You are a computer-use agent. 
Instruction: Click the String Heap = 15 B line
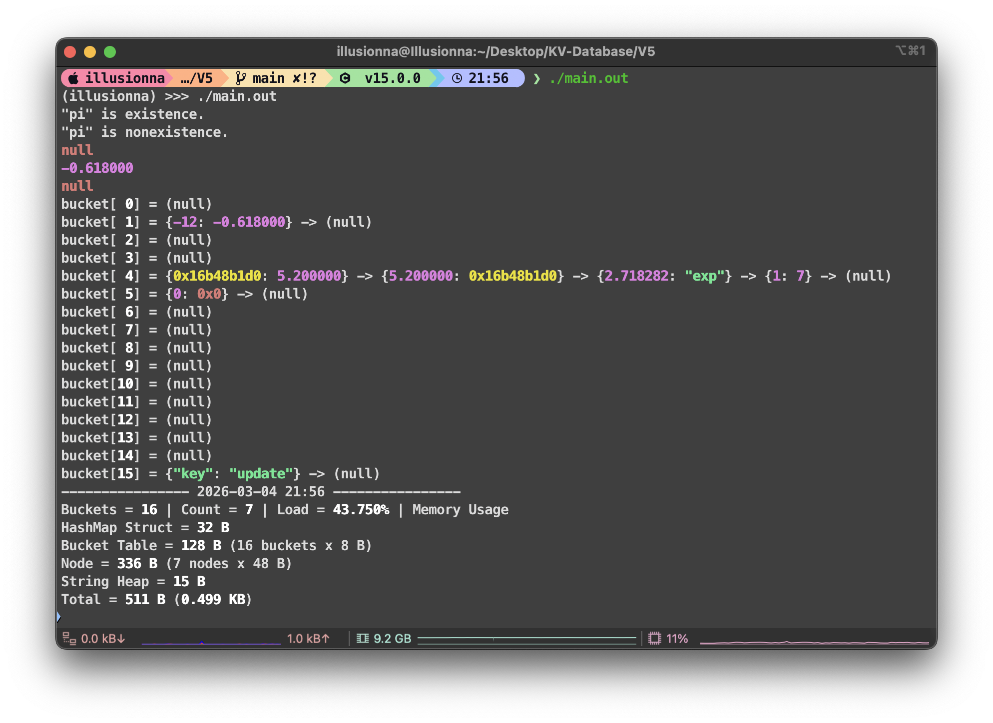133,582
